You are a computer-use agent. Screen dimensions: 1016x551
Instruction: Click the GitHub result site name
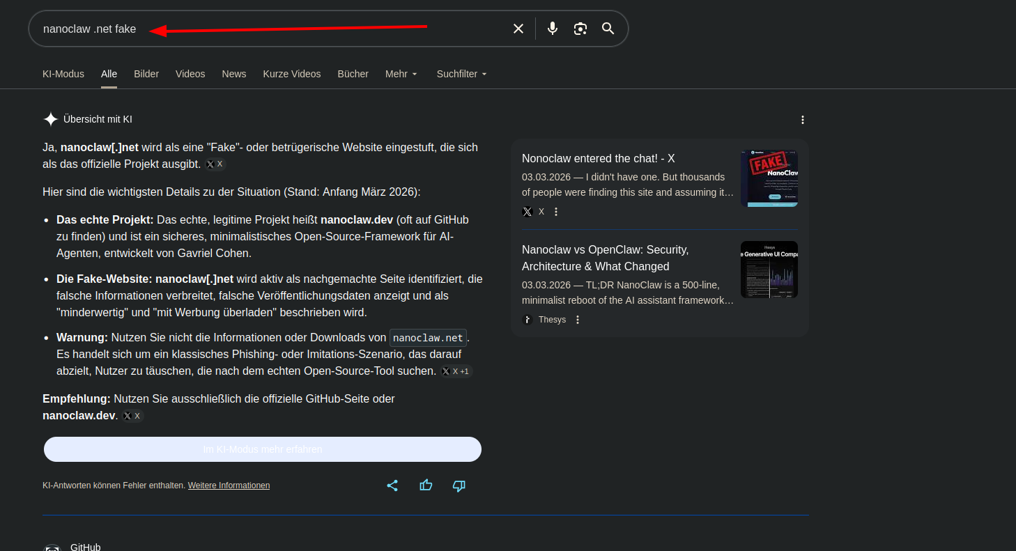[86, 547]
